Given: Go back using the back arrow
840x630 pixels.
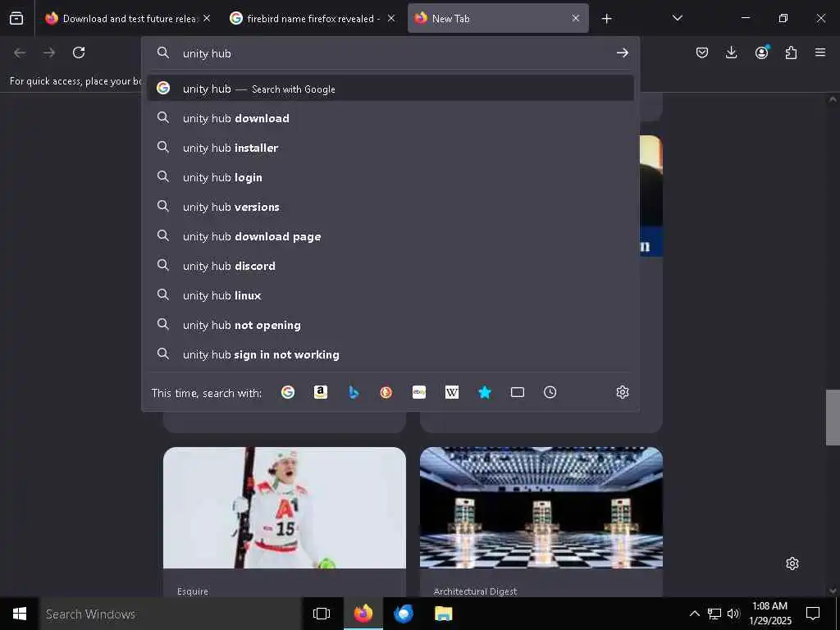Looking at the screenshot, I should [x=20, y=52].
